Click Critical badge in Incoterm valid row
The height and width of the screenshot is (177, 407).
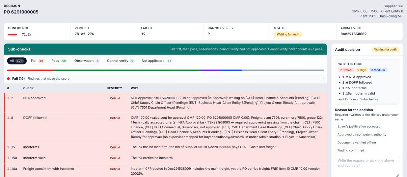click(115, 158)
